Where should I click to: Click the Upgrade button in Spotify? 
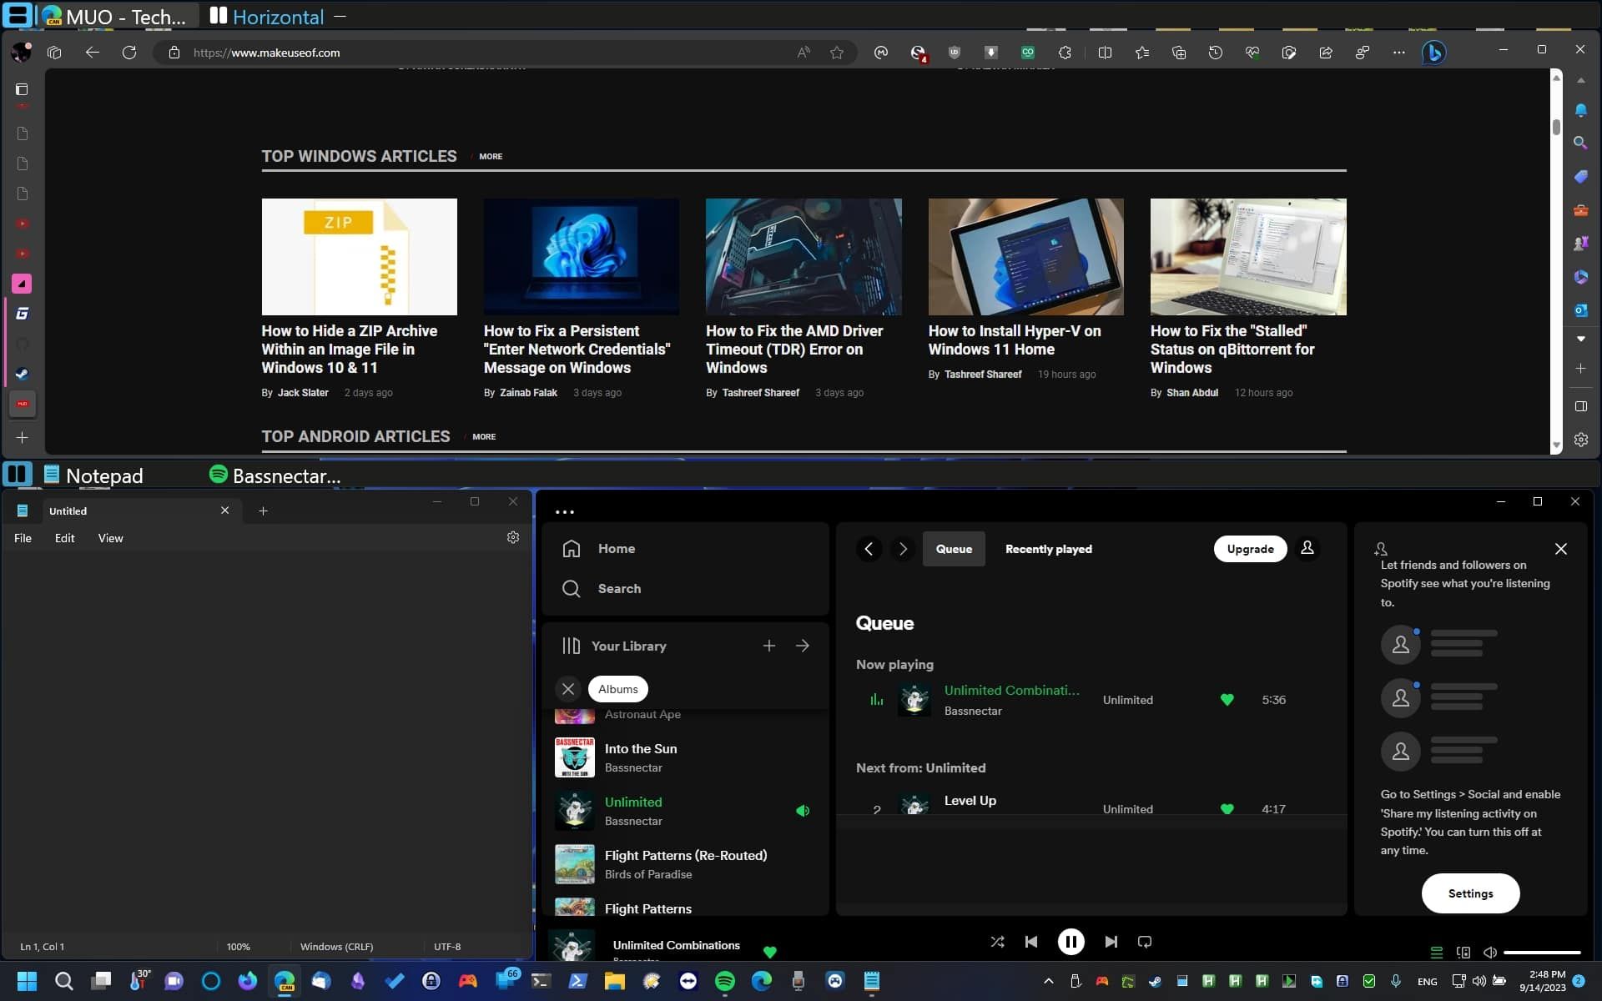pyautogui.click(x=1250, y=548)
